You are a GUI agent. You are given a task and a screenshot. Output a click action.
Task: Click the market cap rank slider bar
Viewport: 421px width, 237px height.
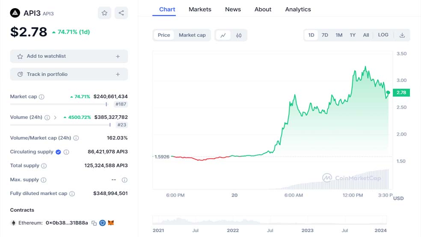point(58,104)
